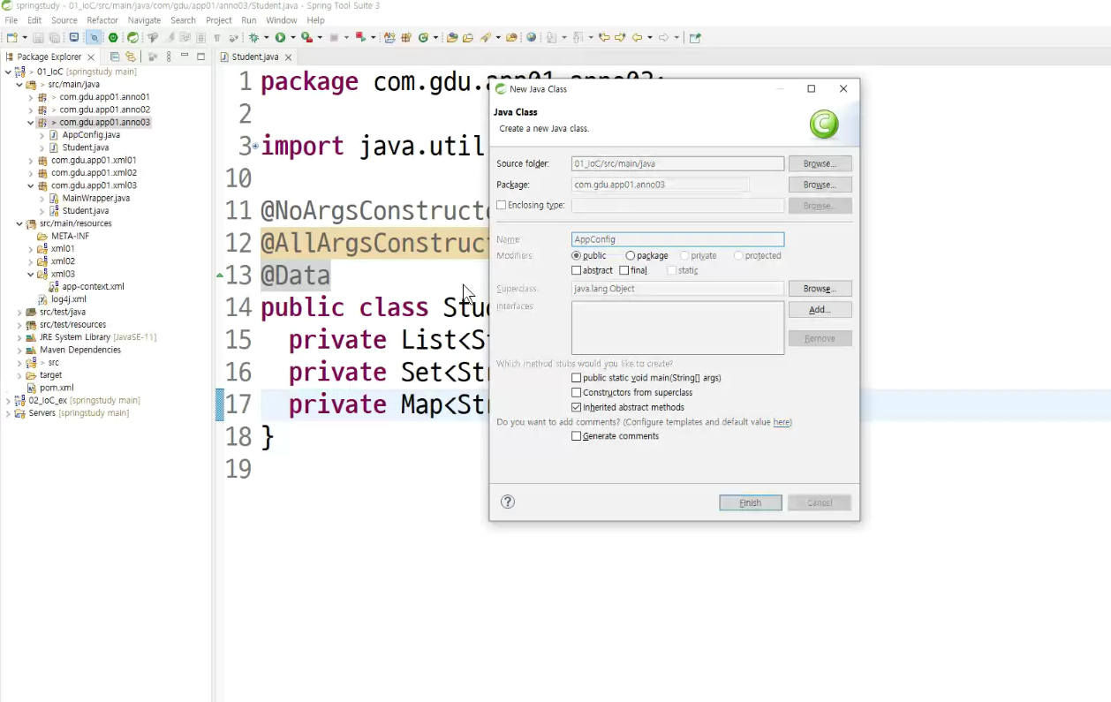Screen dimensions: 1111x702
Task: Check the Generate comments checkbox
Action: click(x=577, y=435)
